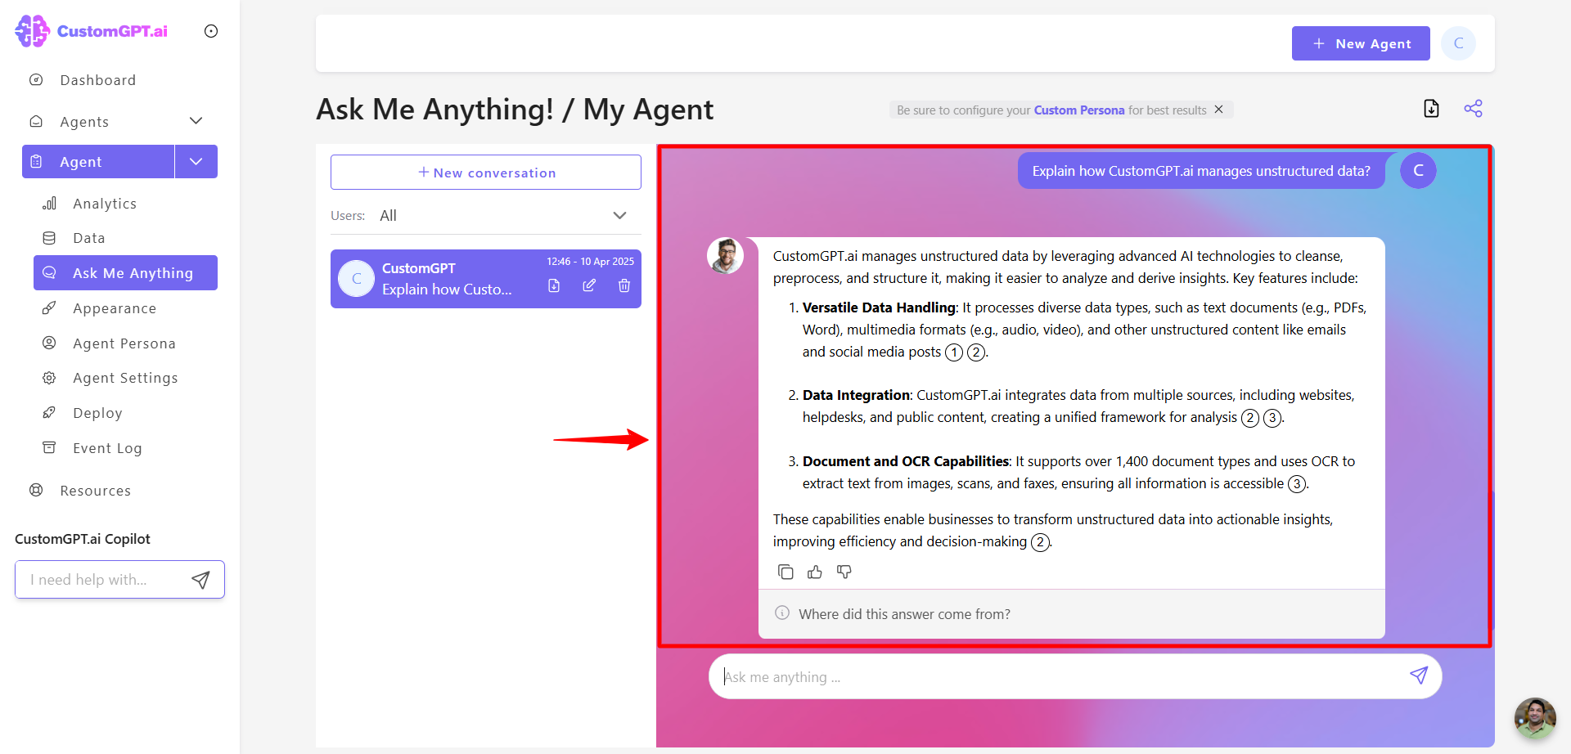
Task: Open citation 1 in Versatile Data Handling
Action: pos(954,352)
